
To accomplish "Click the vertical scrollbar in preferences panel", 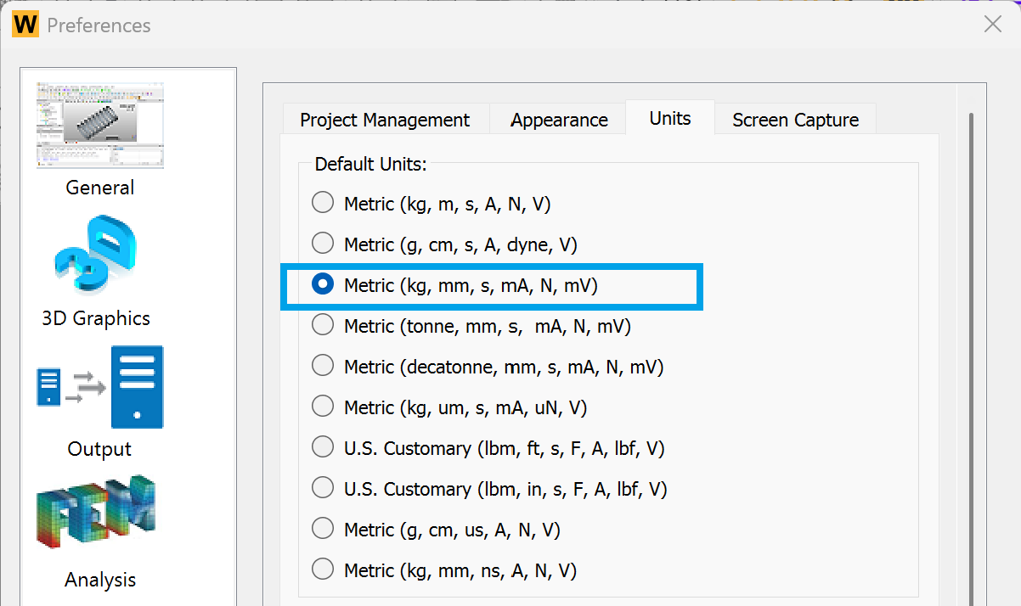I will [x=970, y=339].
